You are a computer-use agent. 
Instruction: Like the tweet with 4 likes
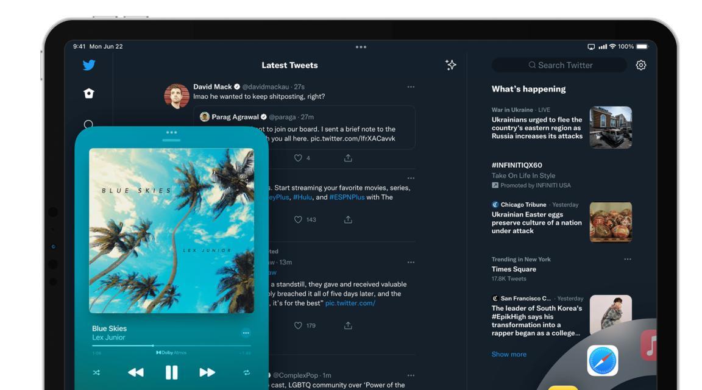pyautogui.click(x=298, y=158)
